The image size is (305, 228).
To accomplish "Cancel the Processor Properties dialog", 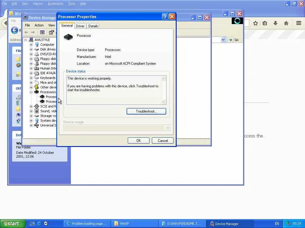I will click(163, 140).
